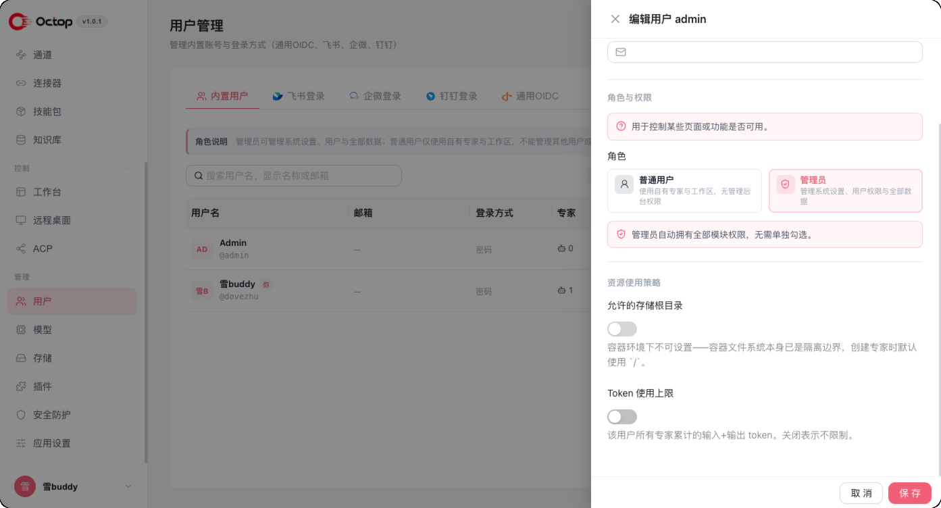
Task: Click the email input field
Action: tap(765, 52)
